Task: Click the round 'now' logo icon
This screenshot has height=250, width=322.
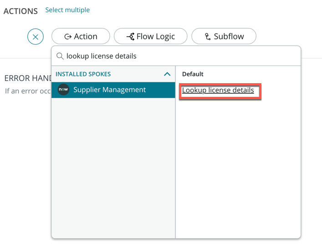Action: (63, 90)
